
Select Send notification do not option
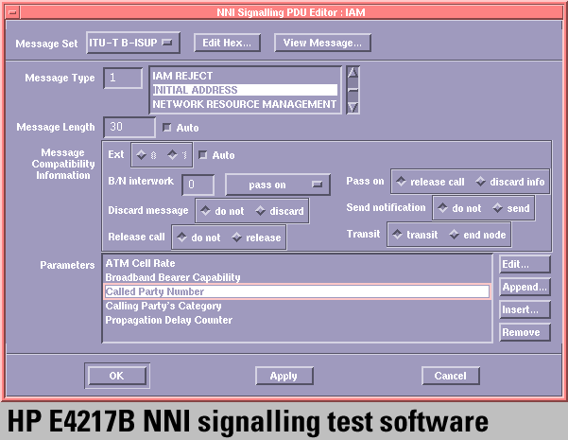(459, 208)
